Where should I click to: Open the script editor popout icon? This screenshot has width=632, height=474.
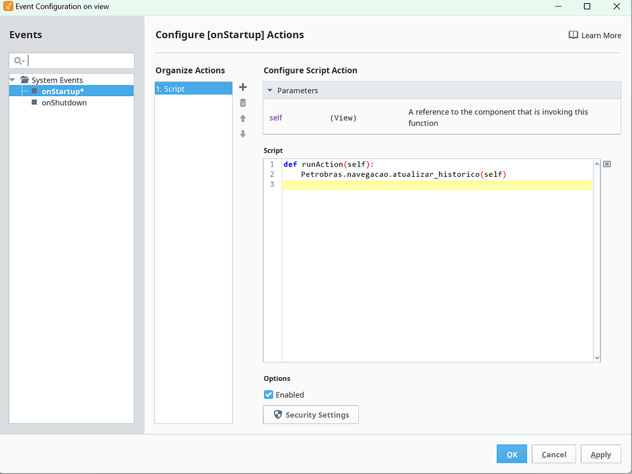click(607, 163)
